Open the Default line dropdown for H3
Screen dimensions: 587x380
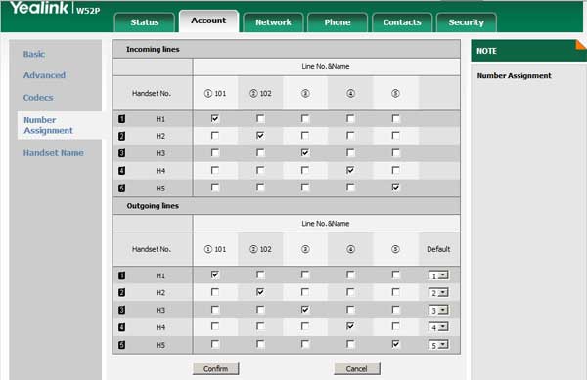pyautogui.click(x=438, y=310)
